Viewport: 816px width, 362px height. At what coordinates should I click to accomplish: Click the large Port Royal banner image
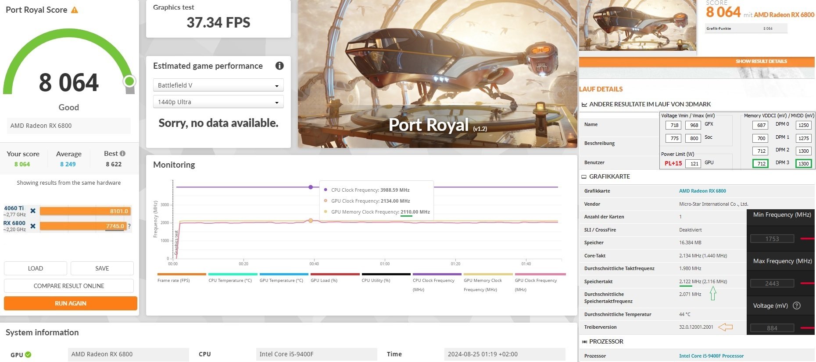click(437, 74)
